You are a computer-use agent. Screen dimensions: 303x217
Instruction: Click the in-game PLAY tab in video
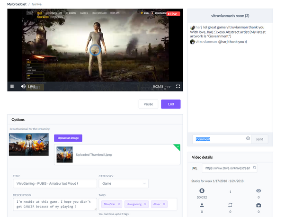[39, 13]
